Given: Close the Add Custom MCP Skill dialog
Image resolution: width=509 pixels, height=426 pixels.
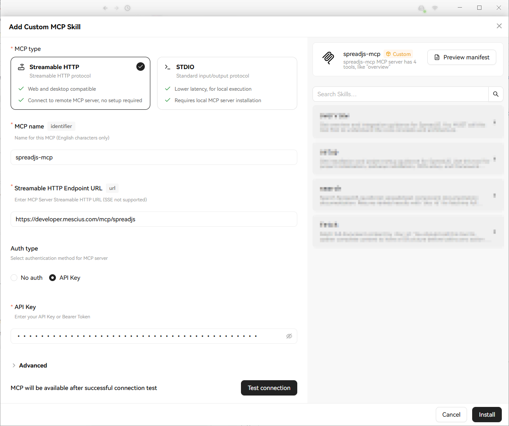Looking at the screenshot, I should pos(499,26).
